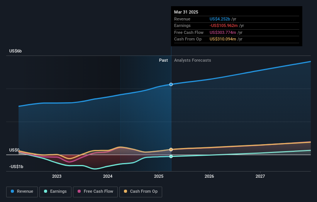
Task: Click the 2023 x-axis label
Action: (57, 176)
